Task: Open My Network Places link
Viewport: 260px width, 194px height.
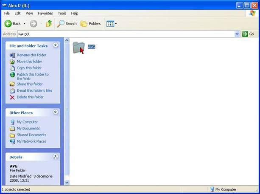Action: click(x=31, y=141)
